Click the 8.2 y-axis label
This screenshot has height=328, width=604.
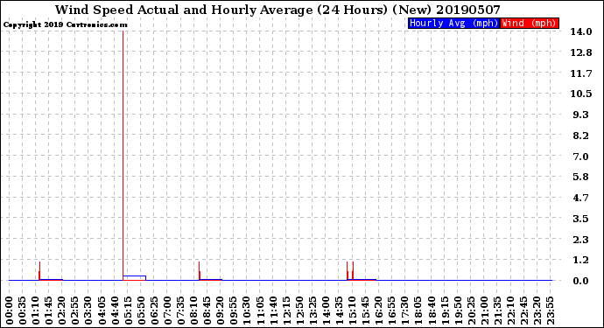[x=581, y=136]
